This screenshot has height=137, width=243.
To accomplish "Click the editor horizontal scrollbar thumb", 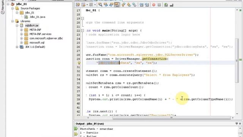I will [171, 118].
